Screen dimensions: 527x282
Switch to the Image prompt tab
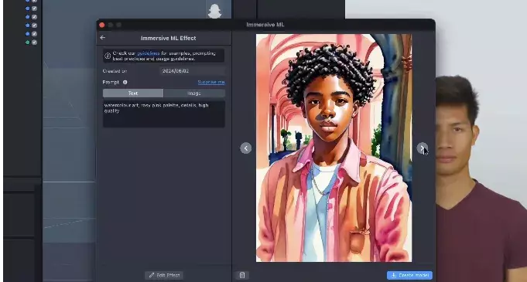194,93
